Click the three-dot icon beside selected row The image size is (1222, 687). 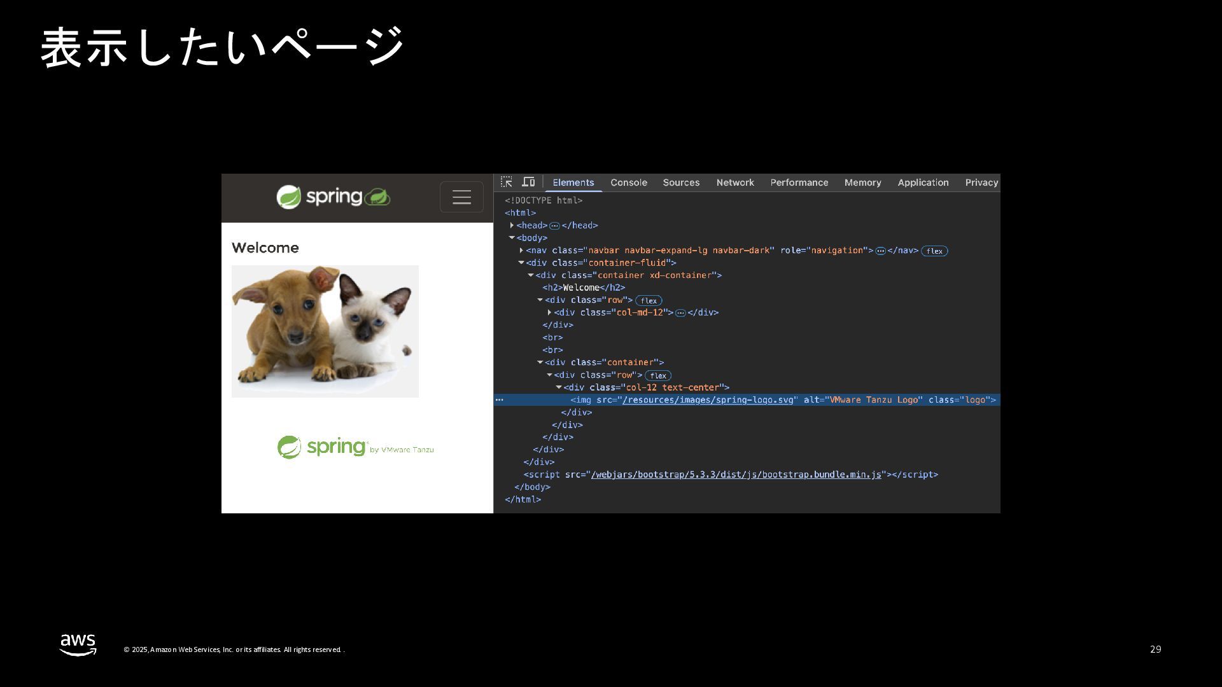pos(500,400)
